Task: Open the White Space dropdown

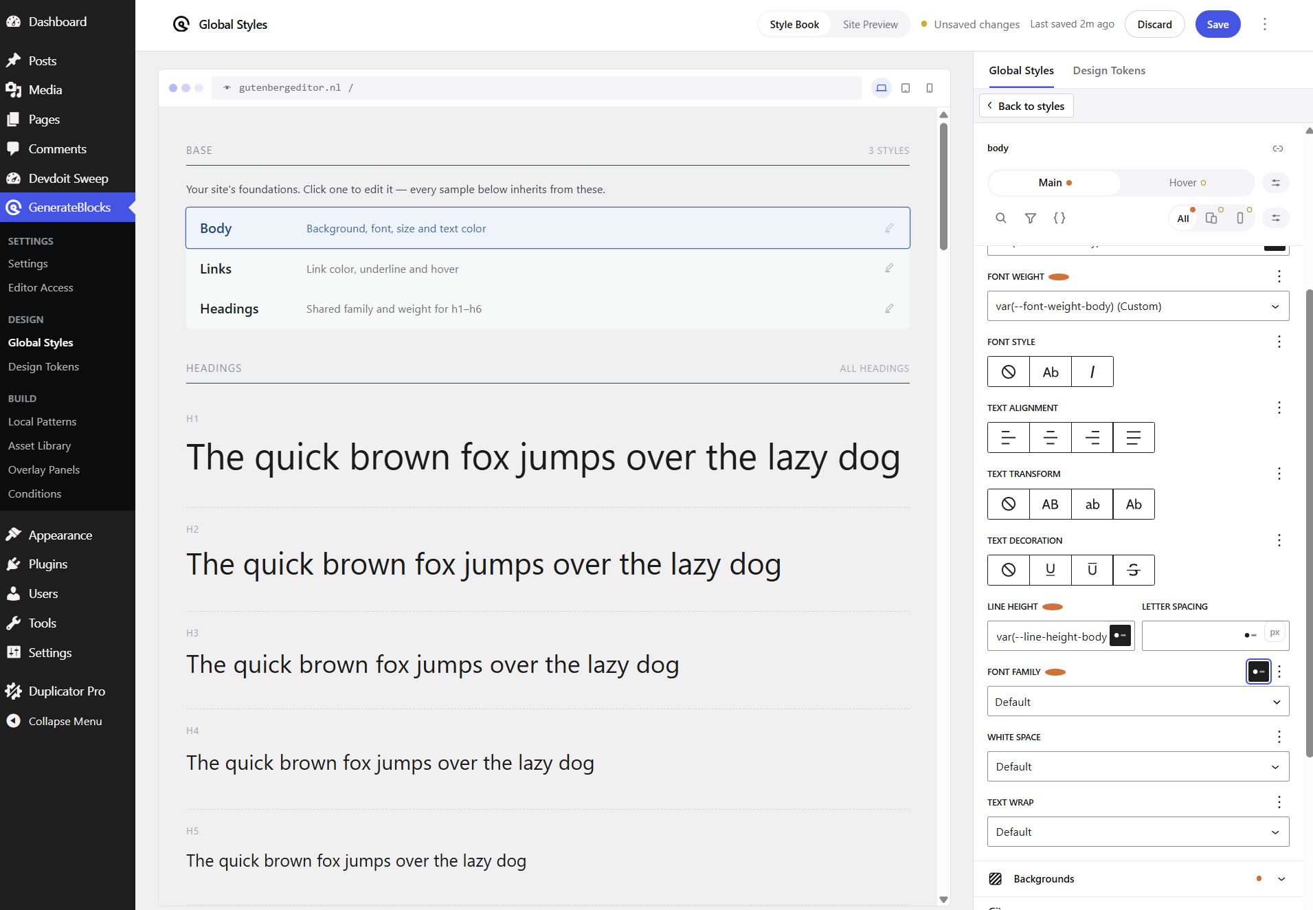Action: tap(1138, 766)
